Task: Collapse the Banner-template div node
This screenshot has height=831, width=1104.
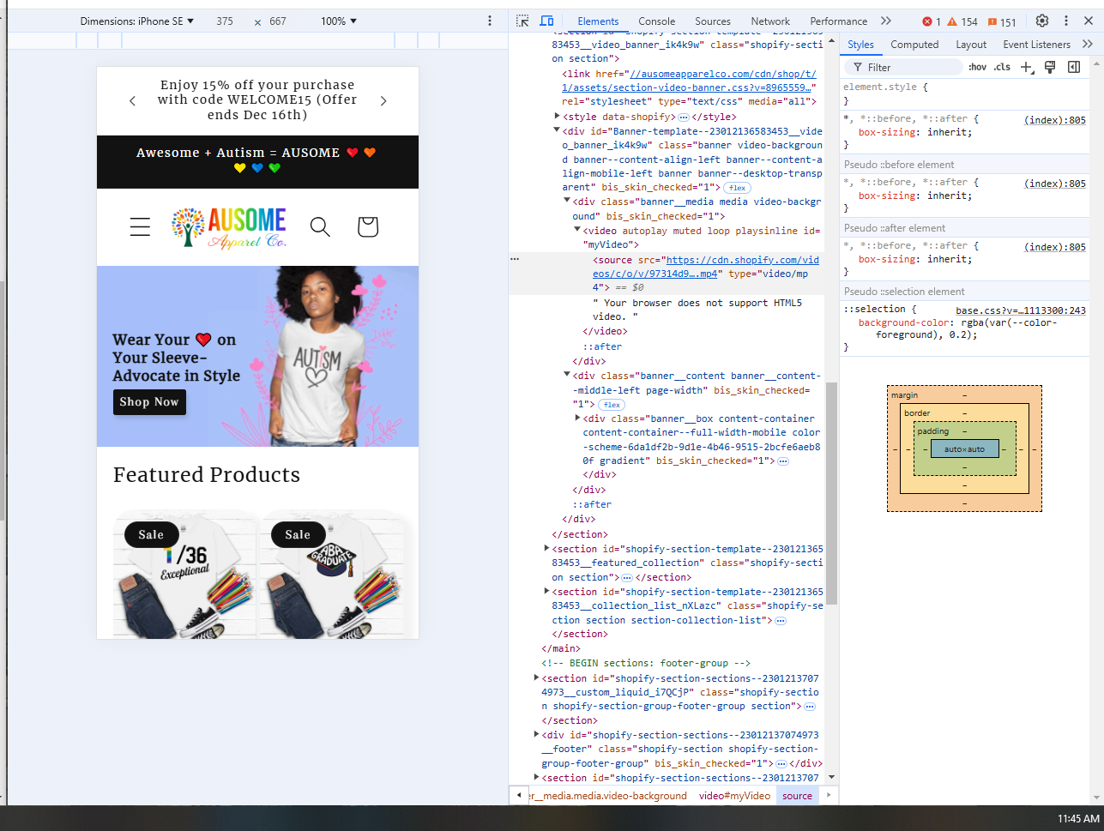Action: click(558, 130)
